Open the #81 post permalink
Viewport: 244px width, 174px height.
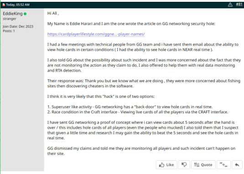pyautogui.click(x=239, y=5)
